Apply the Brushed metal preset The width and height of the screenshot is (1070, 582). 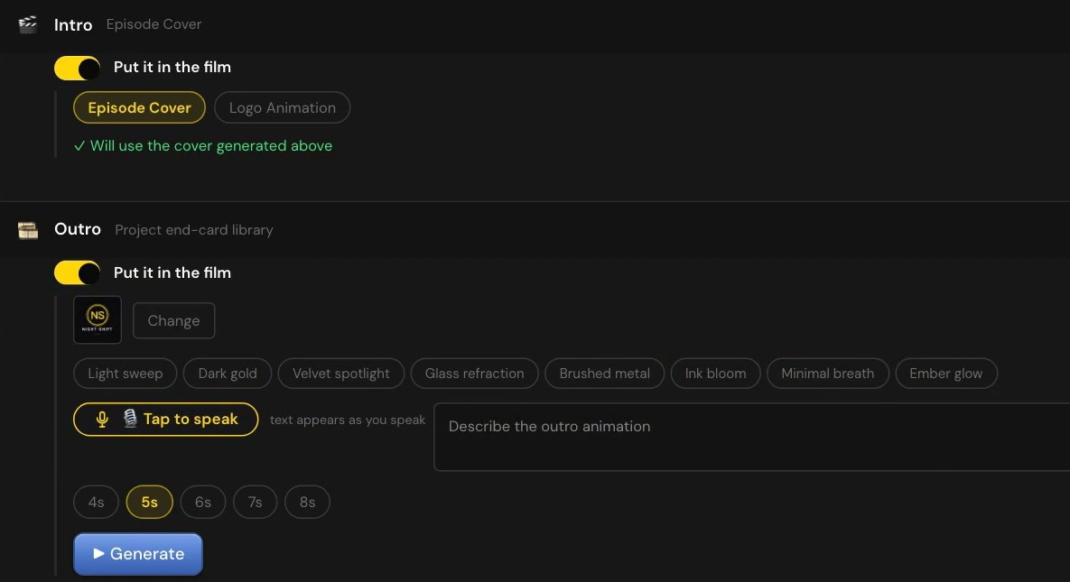(605, 374)
